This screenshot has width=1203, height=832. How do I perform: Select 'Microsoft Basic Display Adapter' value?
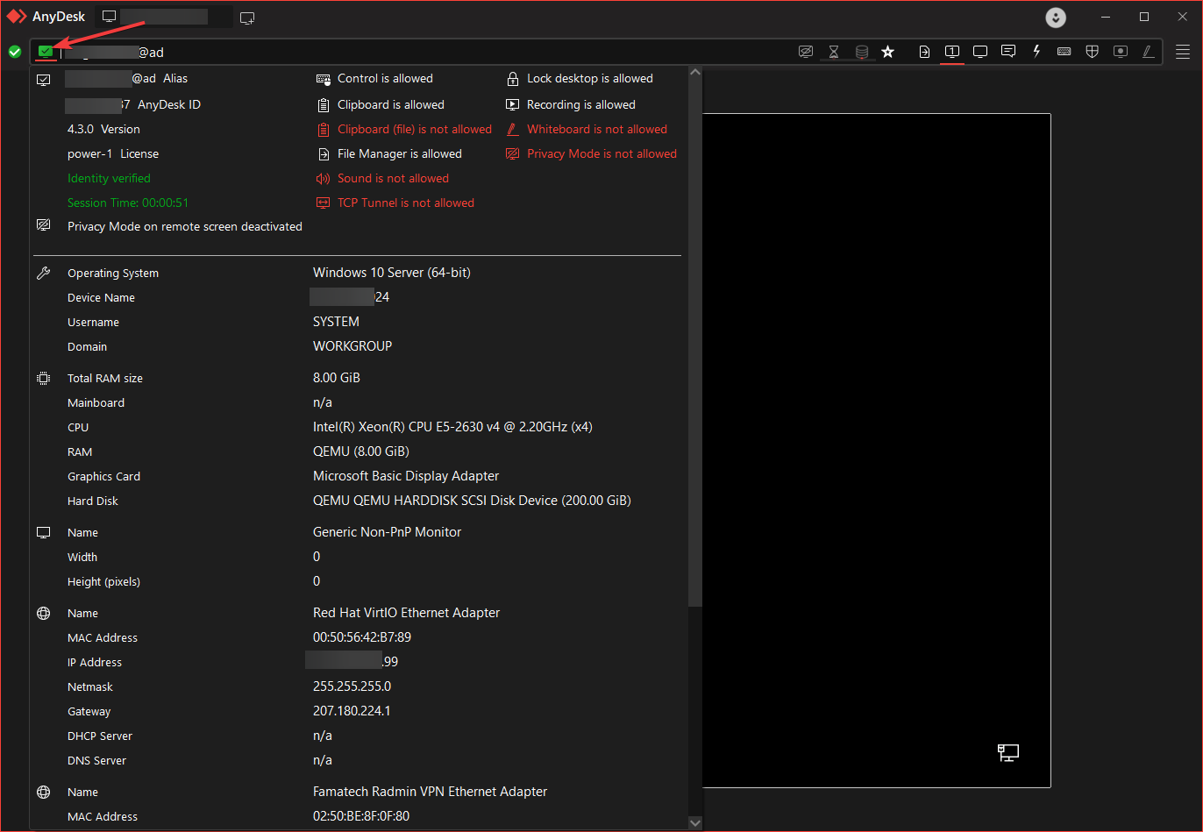(406, 476)
